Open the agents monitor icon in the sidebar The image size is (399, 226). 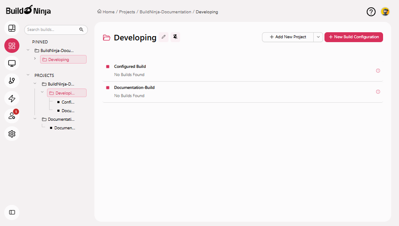[x=12, y=63]
